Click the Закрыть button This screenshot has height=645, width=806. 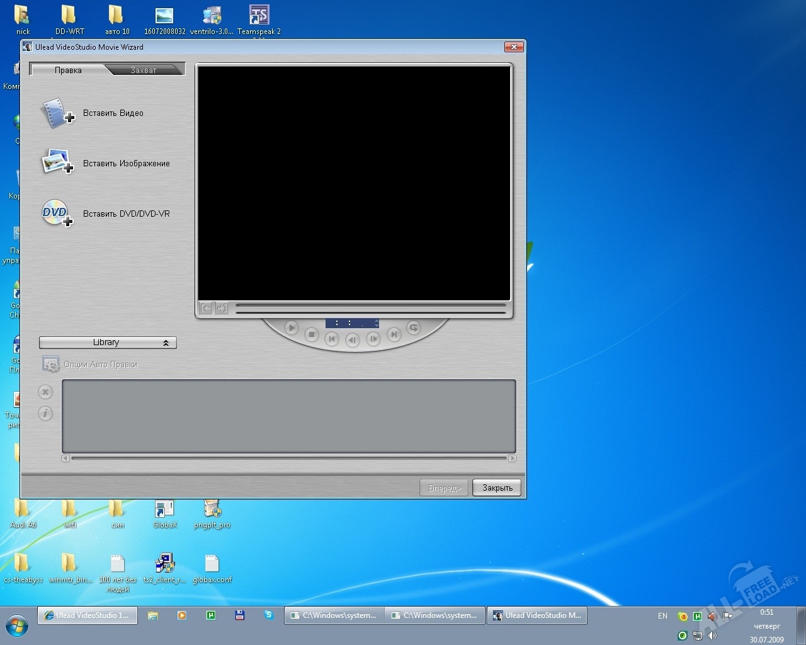(497, 488)
